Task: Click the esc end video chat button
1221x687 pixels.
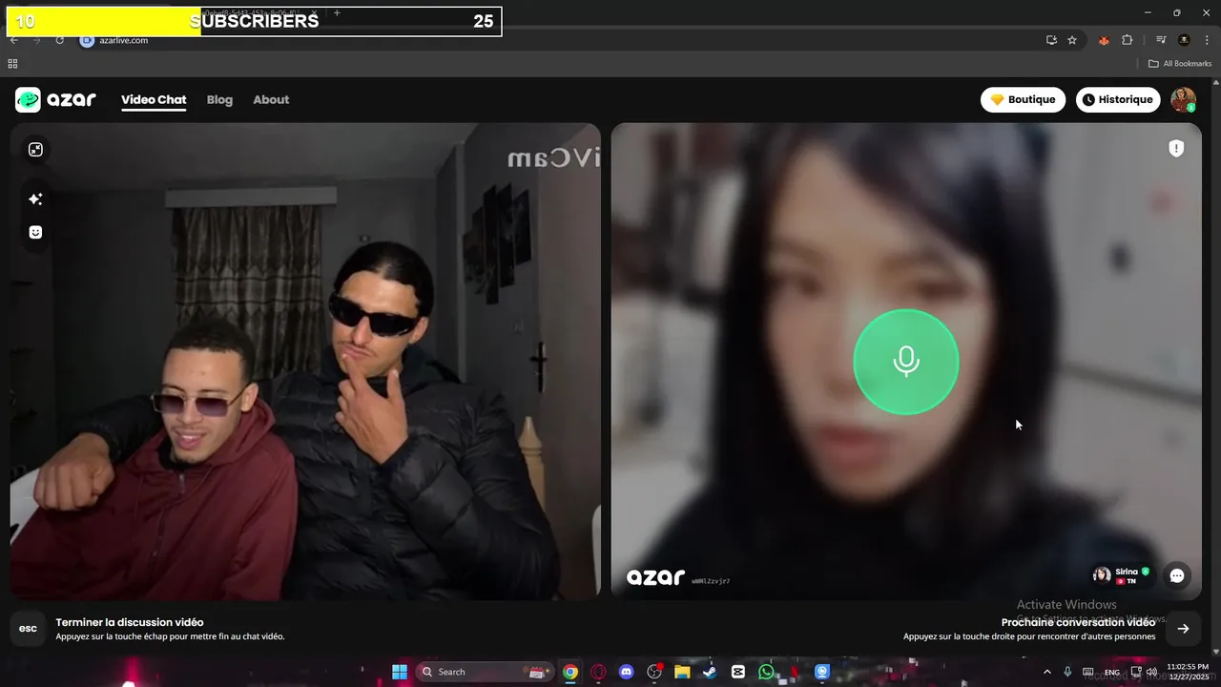Action: (29, 628)
